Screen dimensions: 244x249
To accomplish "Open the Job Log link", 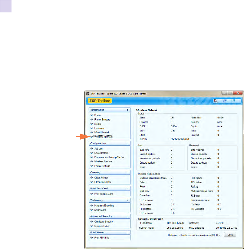I will pyautogui.click(x=98, y=149).
